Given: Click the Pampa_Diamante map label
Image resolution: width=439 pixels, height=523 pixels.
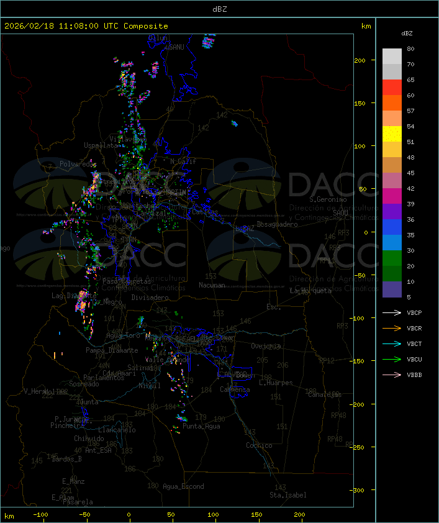Looking at the screenshot, I should tap(112, 350).
